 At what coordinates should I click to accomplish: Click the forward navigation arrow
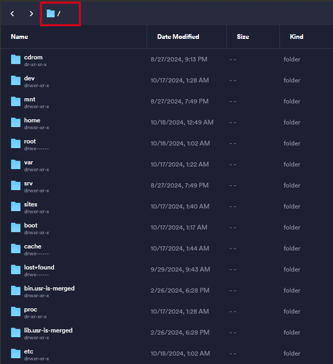pyautogui.click(x=32, y=14)
